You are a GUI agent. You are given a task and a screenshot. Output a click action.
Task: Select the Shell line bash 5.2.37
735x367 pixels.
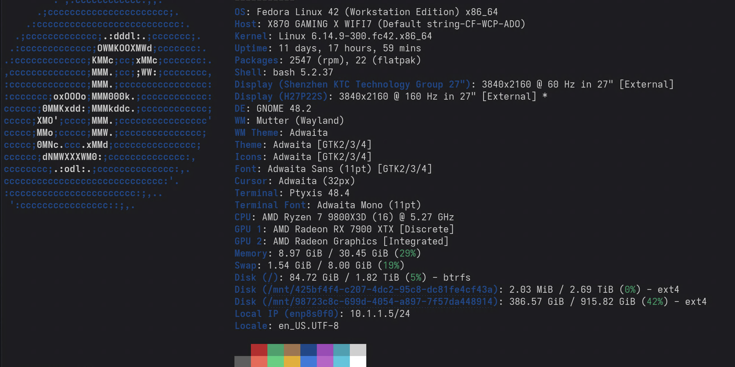click(x=284, y=73)
